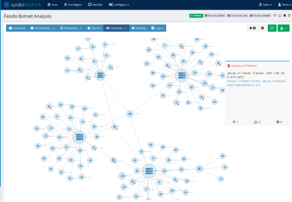The width and height of the screenshot is (292, 202).
Task: Select the small sub-hub node right of bottom cluster
Action: click(x=199, y=169)
